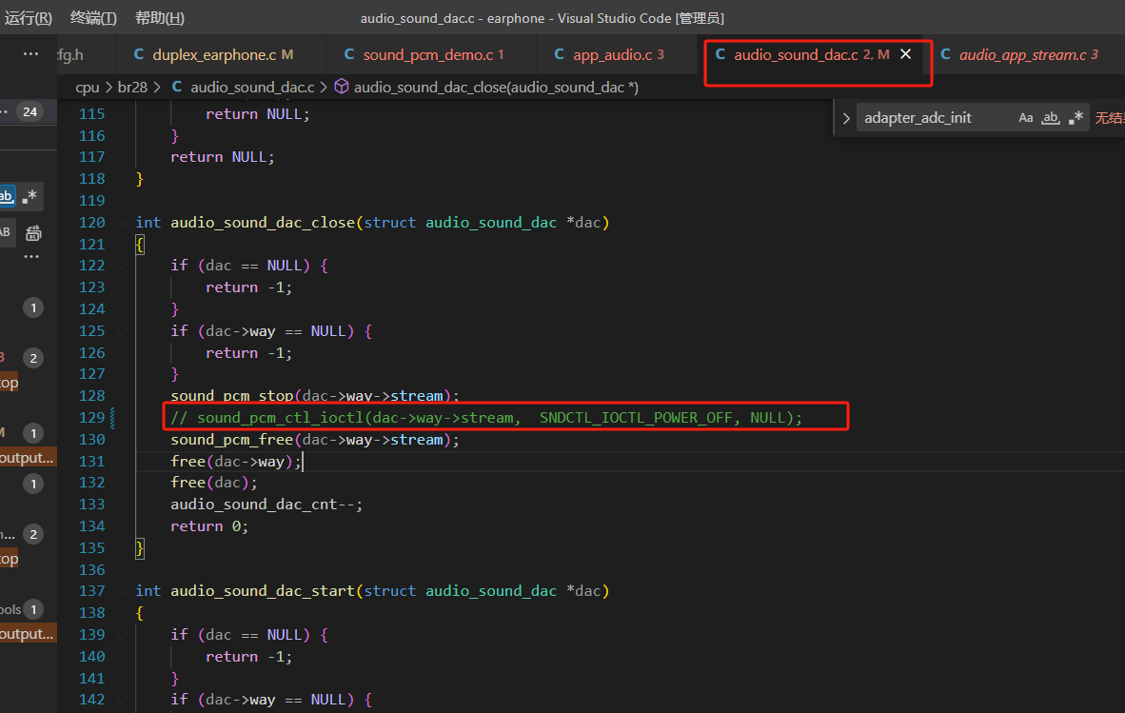Open the 运行(R) menu
1125x713 pixels.
click(x=28, y=18)
